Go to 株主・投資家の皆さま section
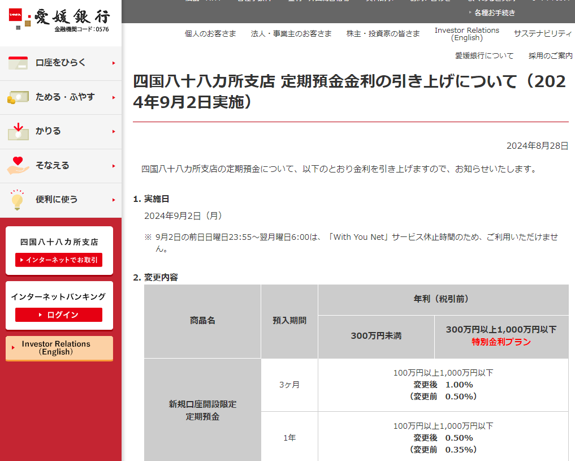 click(x=383, y=34)
